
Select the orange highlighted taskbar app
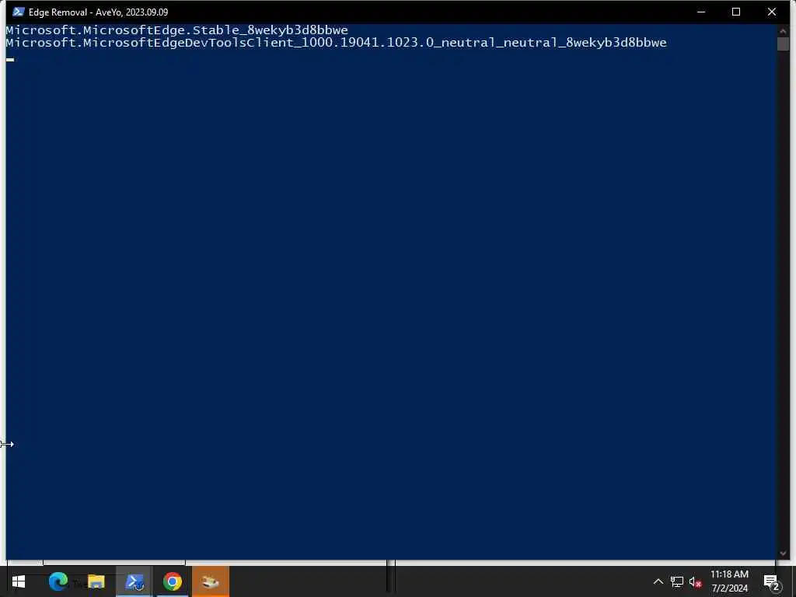(x=211, y=581)
